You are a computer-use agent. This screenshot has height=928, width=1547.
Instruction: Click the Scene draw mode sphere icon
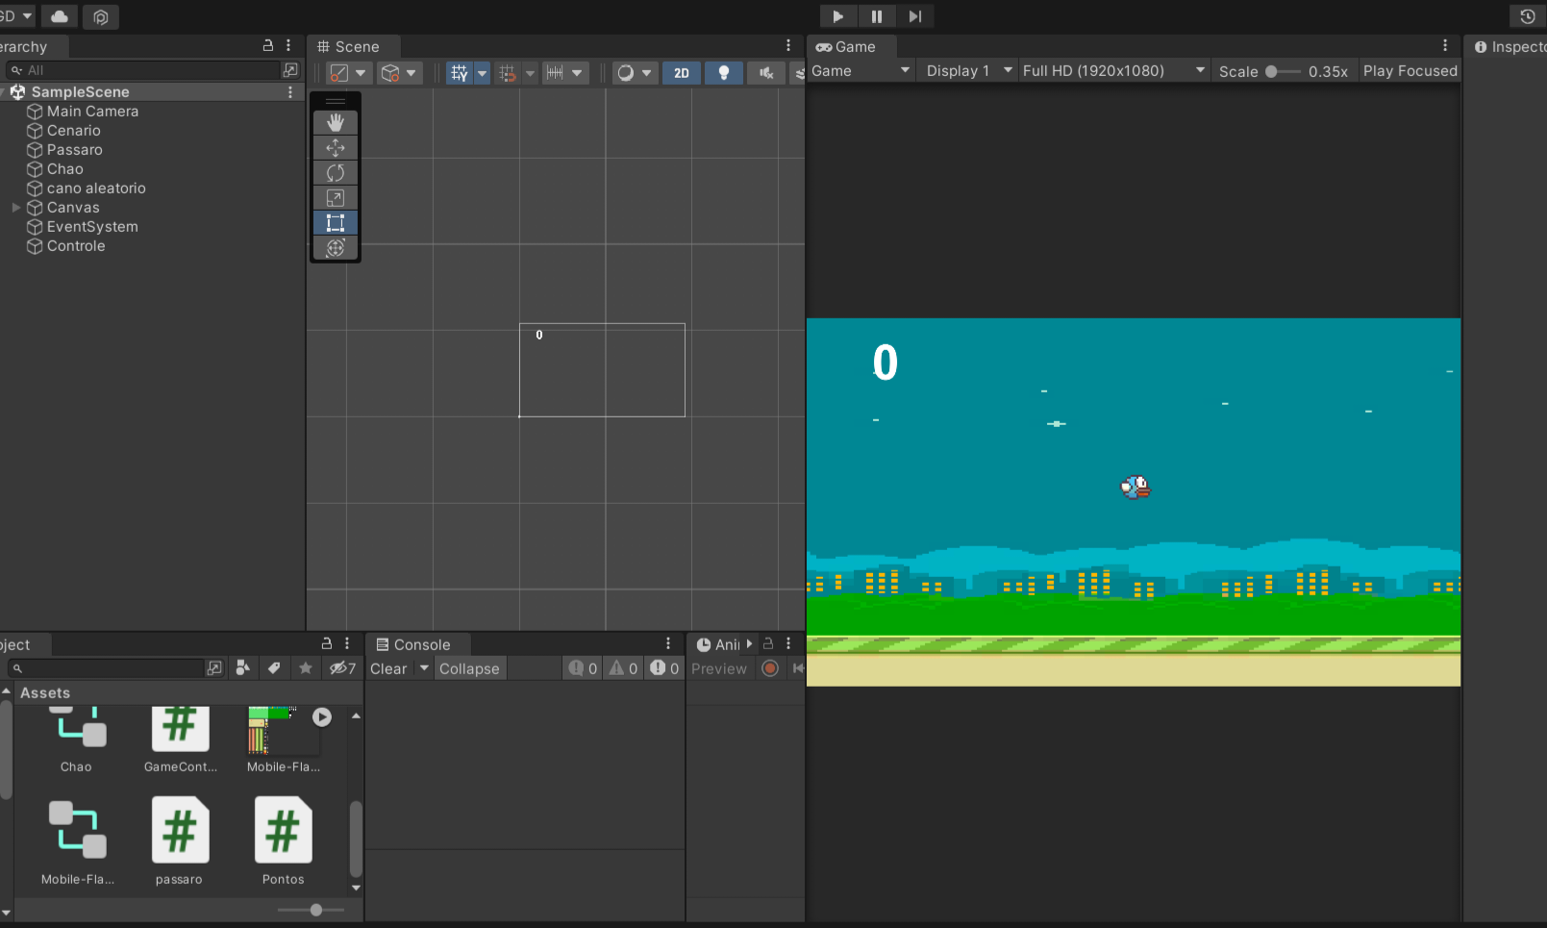point(626,73)
